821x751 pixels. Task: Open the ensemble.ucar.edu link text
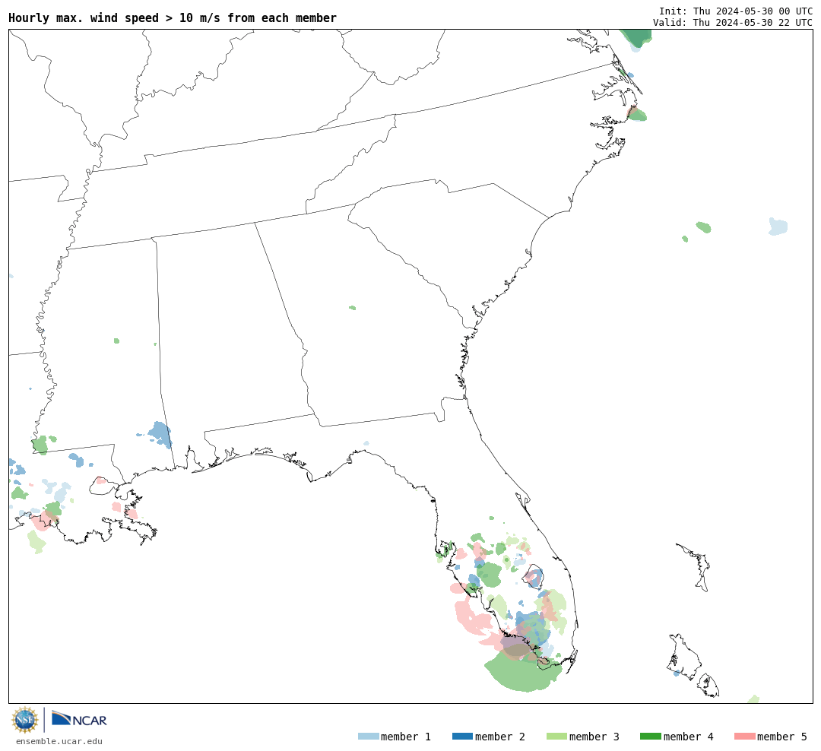[x=59, y=741]
